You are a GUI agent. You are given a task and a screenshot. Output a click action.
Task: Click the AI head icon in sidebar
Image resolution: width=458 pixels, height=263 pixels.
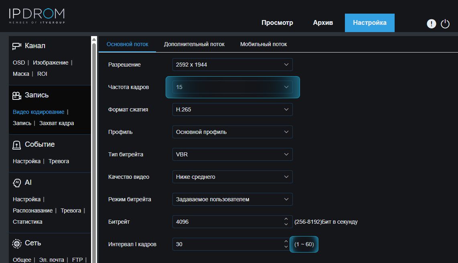tap(16, 183)
